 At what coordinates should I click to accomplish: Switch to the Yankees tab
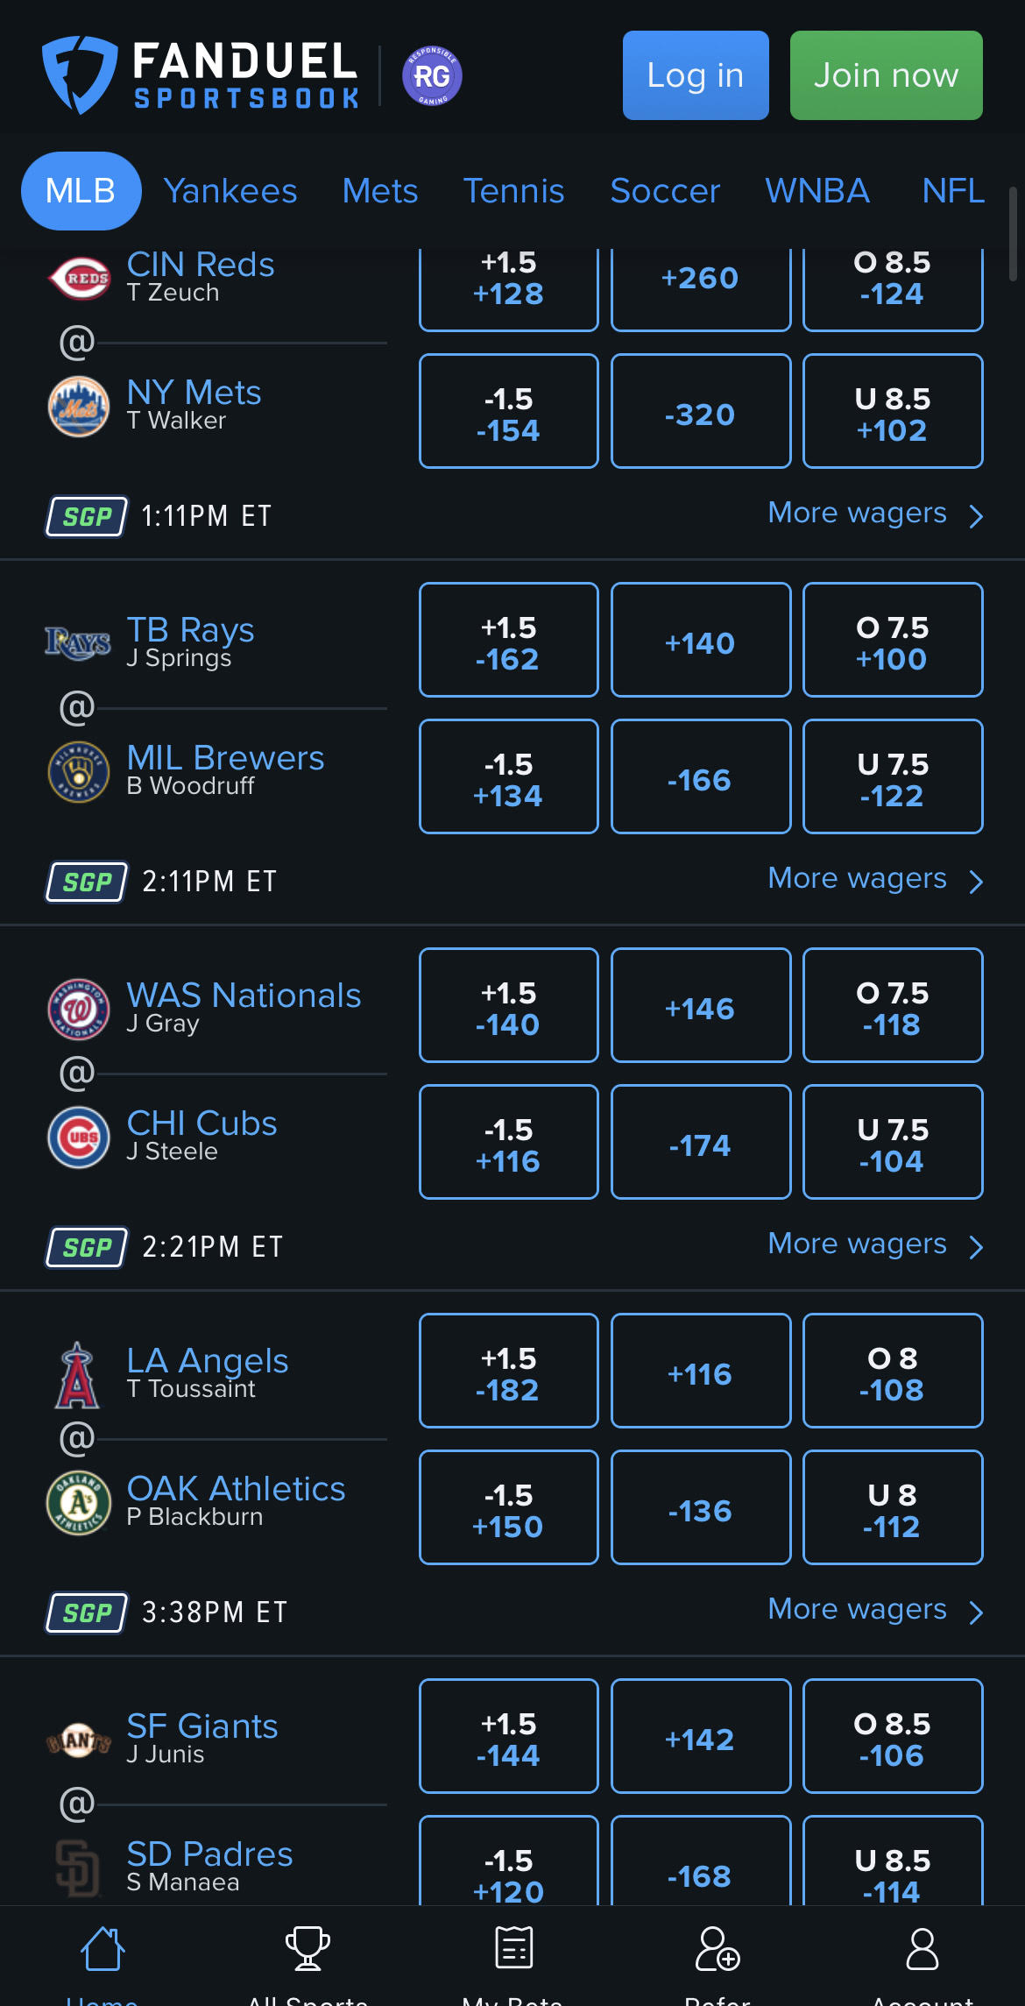(230, 191)
